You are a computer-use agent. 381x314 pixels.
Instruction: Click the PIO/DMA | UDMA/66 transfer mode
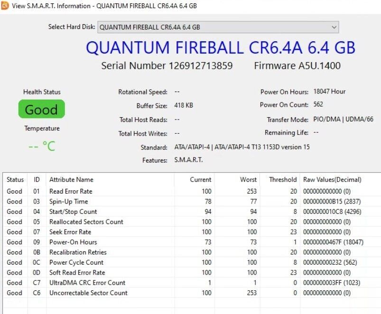click(x=343, y=119)
